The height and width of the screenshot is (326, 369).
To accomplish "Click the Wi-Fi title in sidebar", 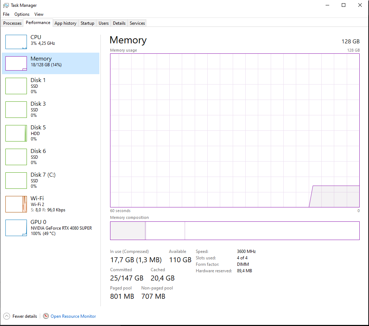I will pyautogui.click(x=37, y=198).
